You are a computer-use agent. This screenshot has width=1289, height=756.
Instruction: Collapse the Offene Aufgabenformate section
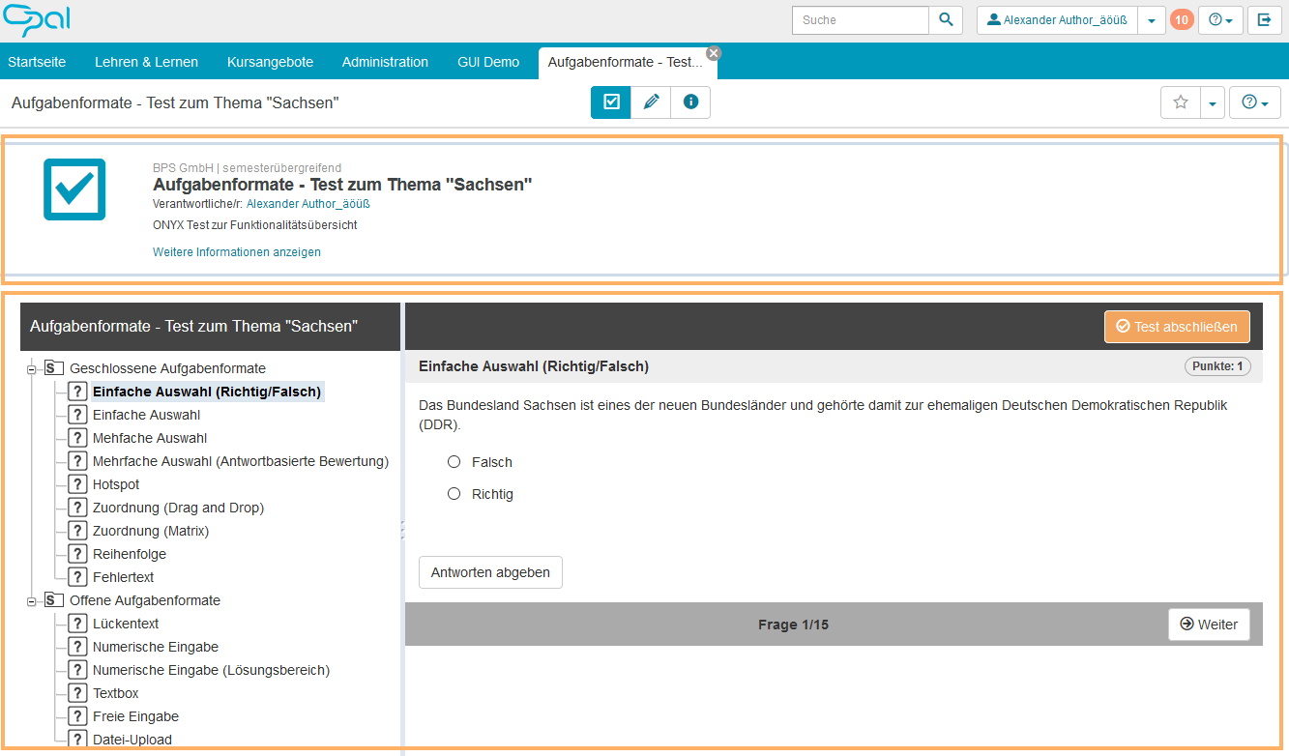click(32, 600)
